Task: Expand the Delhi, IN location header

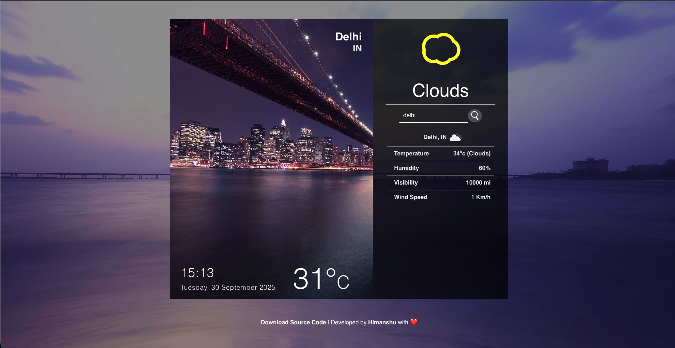Action: (x=435, y=137)
